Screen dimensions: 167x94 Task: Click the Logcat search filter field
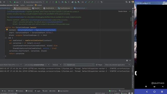click(x=79, y=65)
